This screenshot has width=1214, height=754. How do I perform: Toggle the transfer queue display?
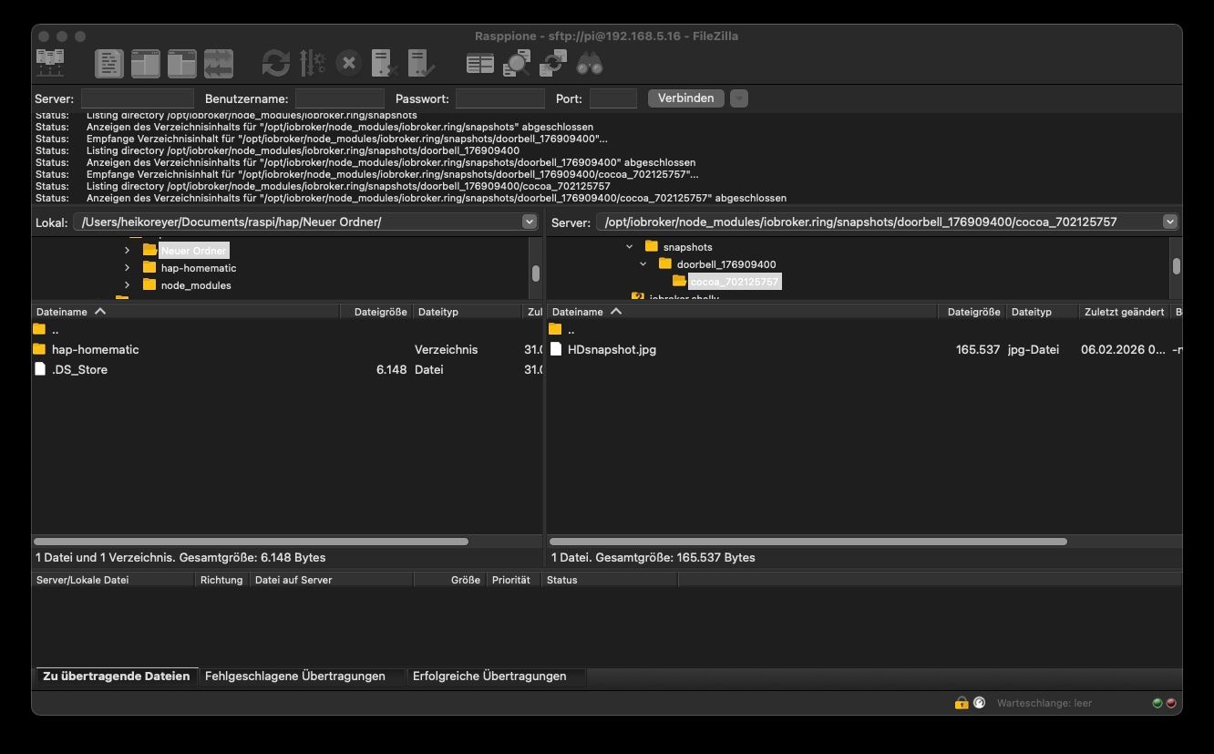click(218, 63)
